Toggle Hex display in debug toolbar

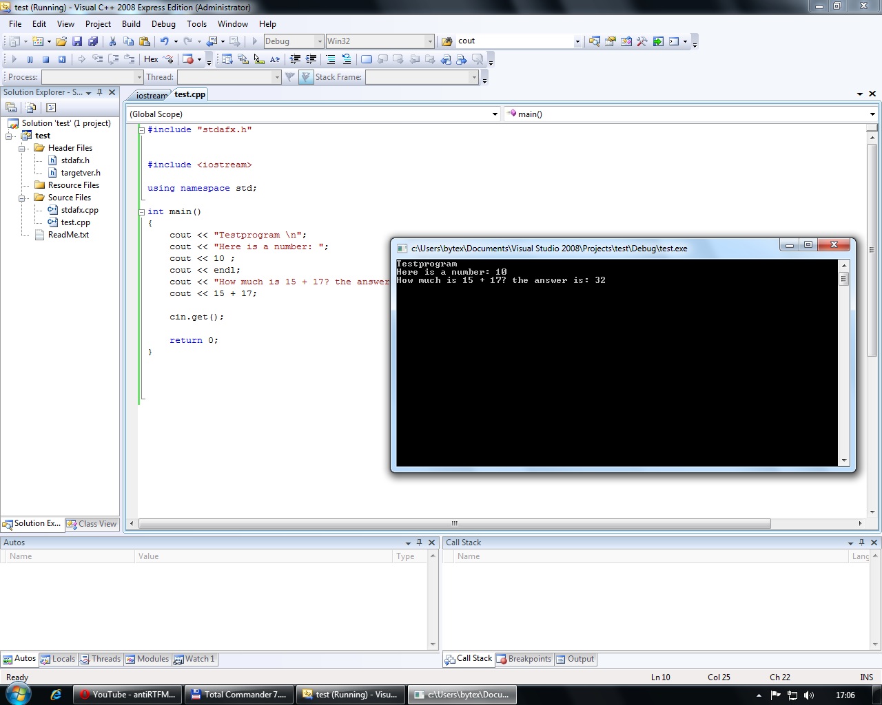(151, 59)
